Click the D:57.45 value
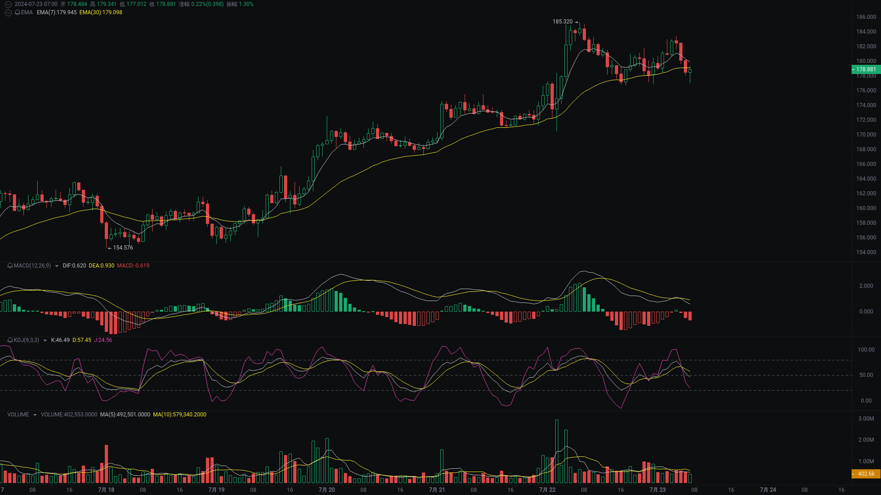 coord(82,340)
